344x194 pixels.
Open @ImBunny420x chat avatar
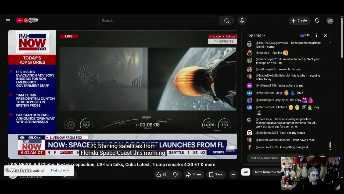pyautogui.click(x=249, y=70)
